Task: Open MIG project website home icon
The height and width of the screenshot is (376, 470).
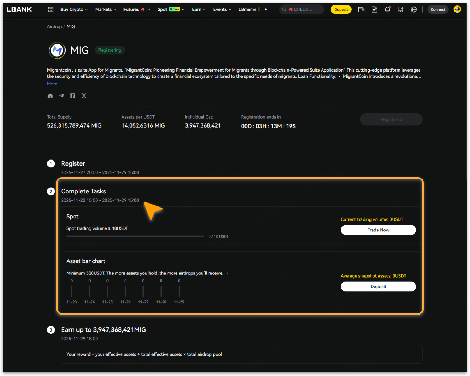Action: [50, 96]
